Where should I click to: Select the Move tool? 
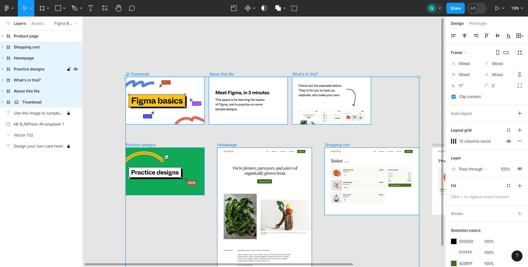click(25, 8)
